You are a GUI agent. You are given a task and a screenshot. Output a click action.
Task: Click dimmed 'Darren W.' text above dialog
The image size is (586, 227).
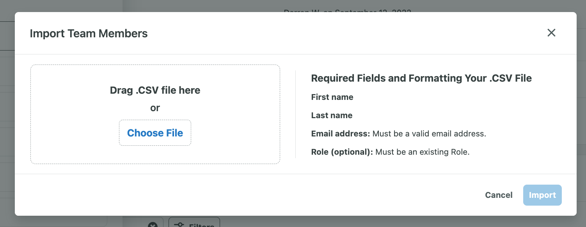click(302, 11)
